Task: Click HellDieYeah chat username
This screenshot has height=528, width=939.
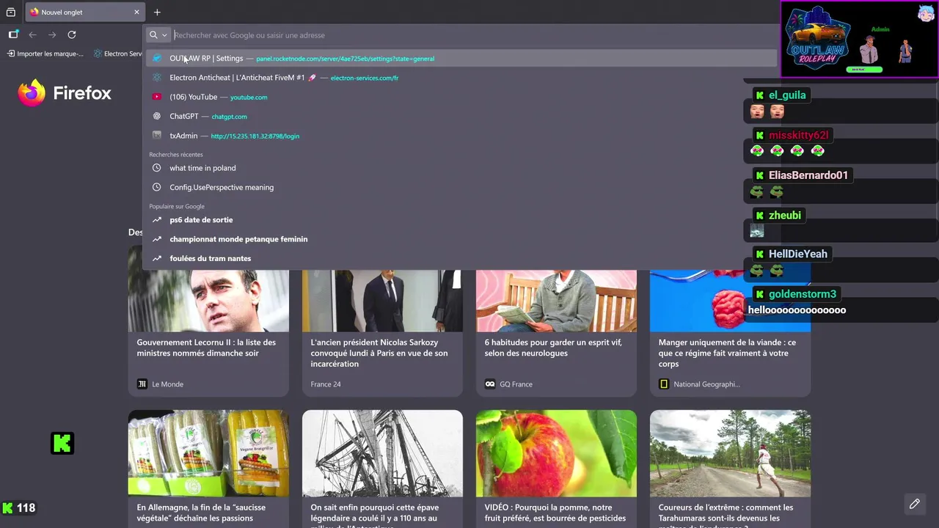Action: pyautogui.click(x=798, y=254)
